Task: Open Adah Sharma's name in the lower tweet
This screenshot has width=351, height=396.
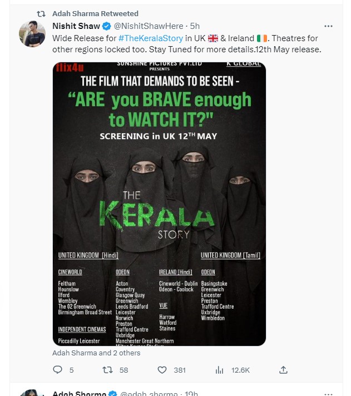Action: coord(79,394)
